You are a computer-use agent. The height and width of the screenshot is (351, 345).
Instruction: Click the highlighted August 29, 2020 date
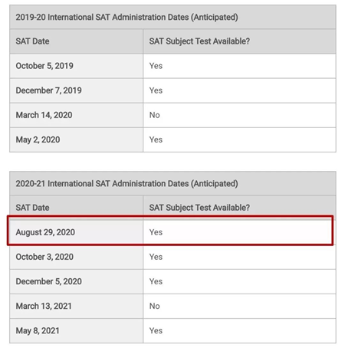45,232
